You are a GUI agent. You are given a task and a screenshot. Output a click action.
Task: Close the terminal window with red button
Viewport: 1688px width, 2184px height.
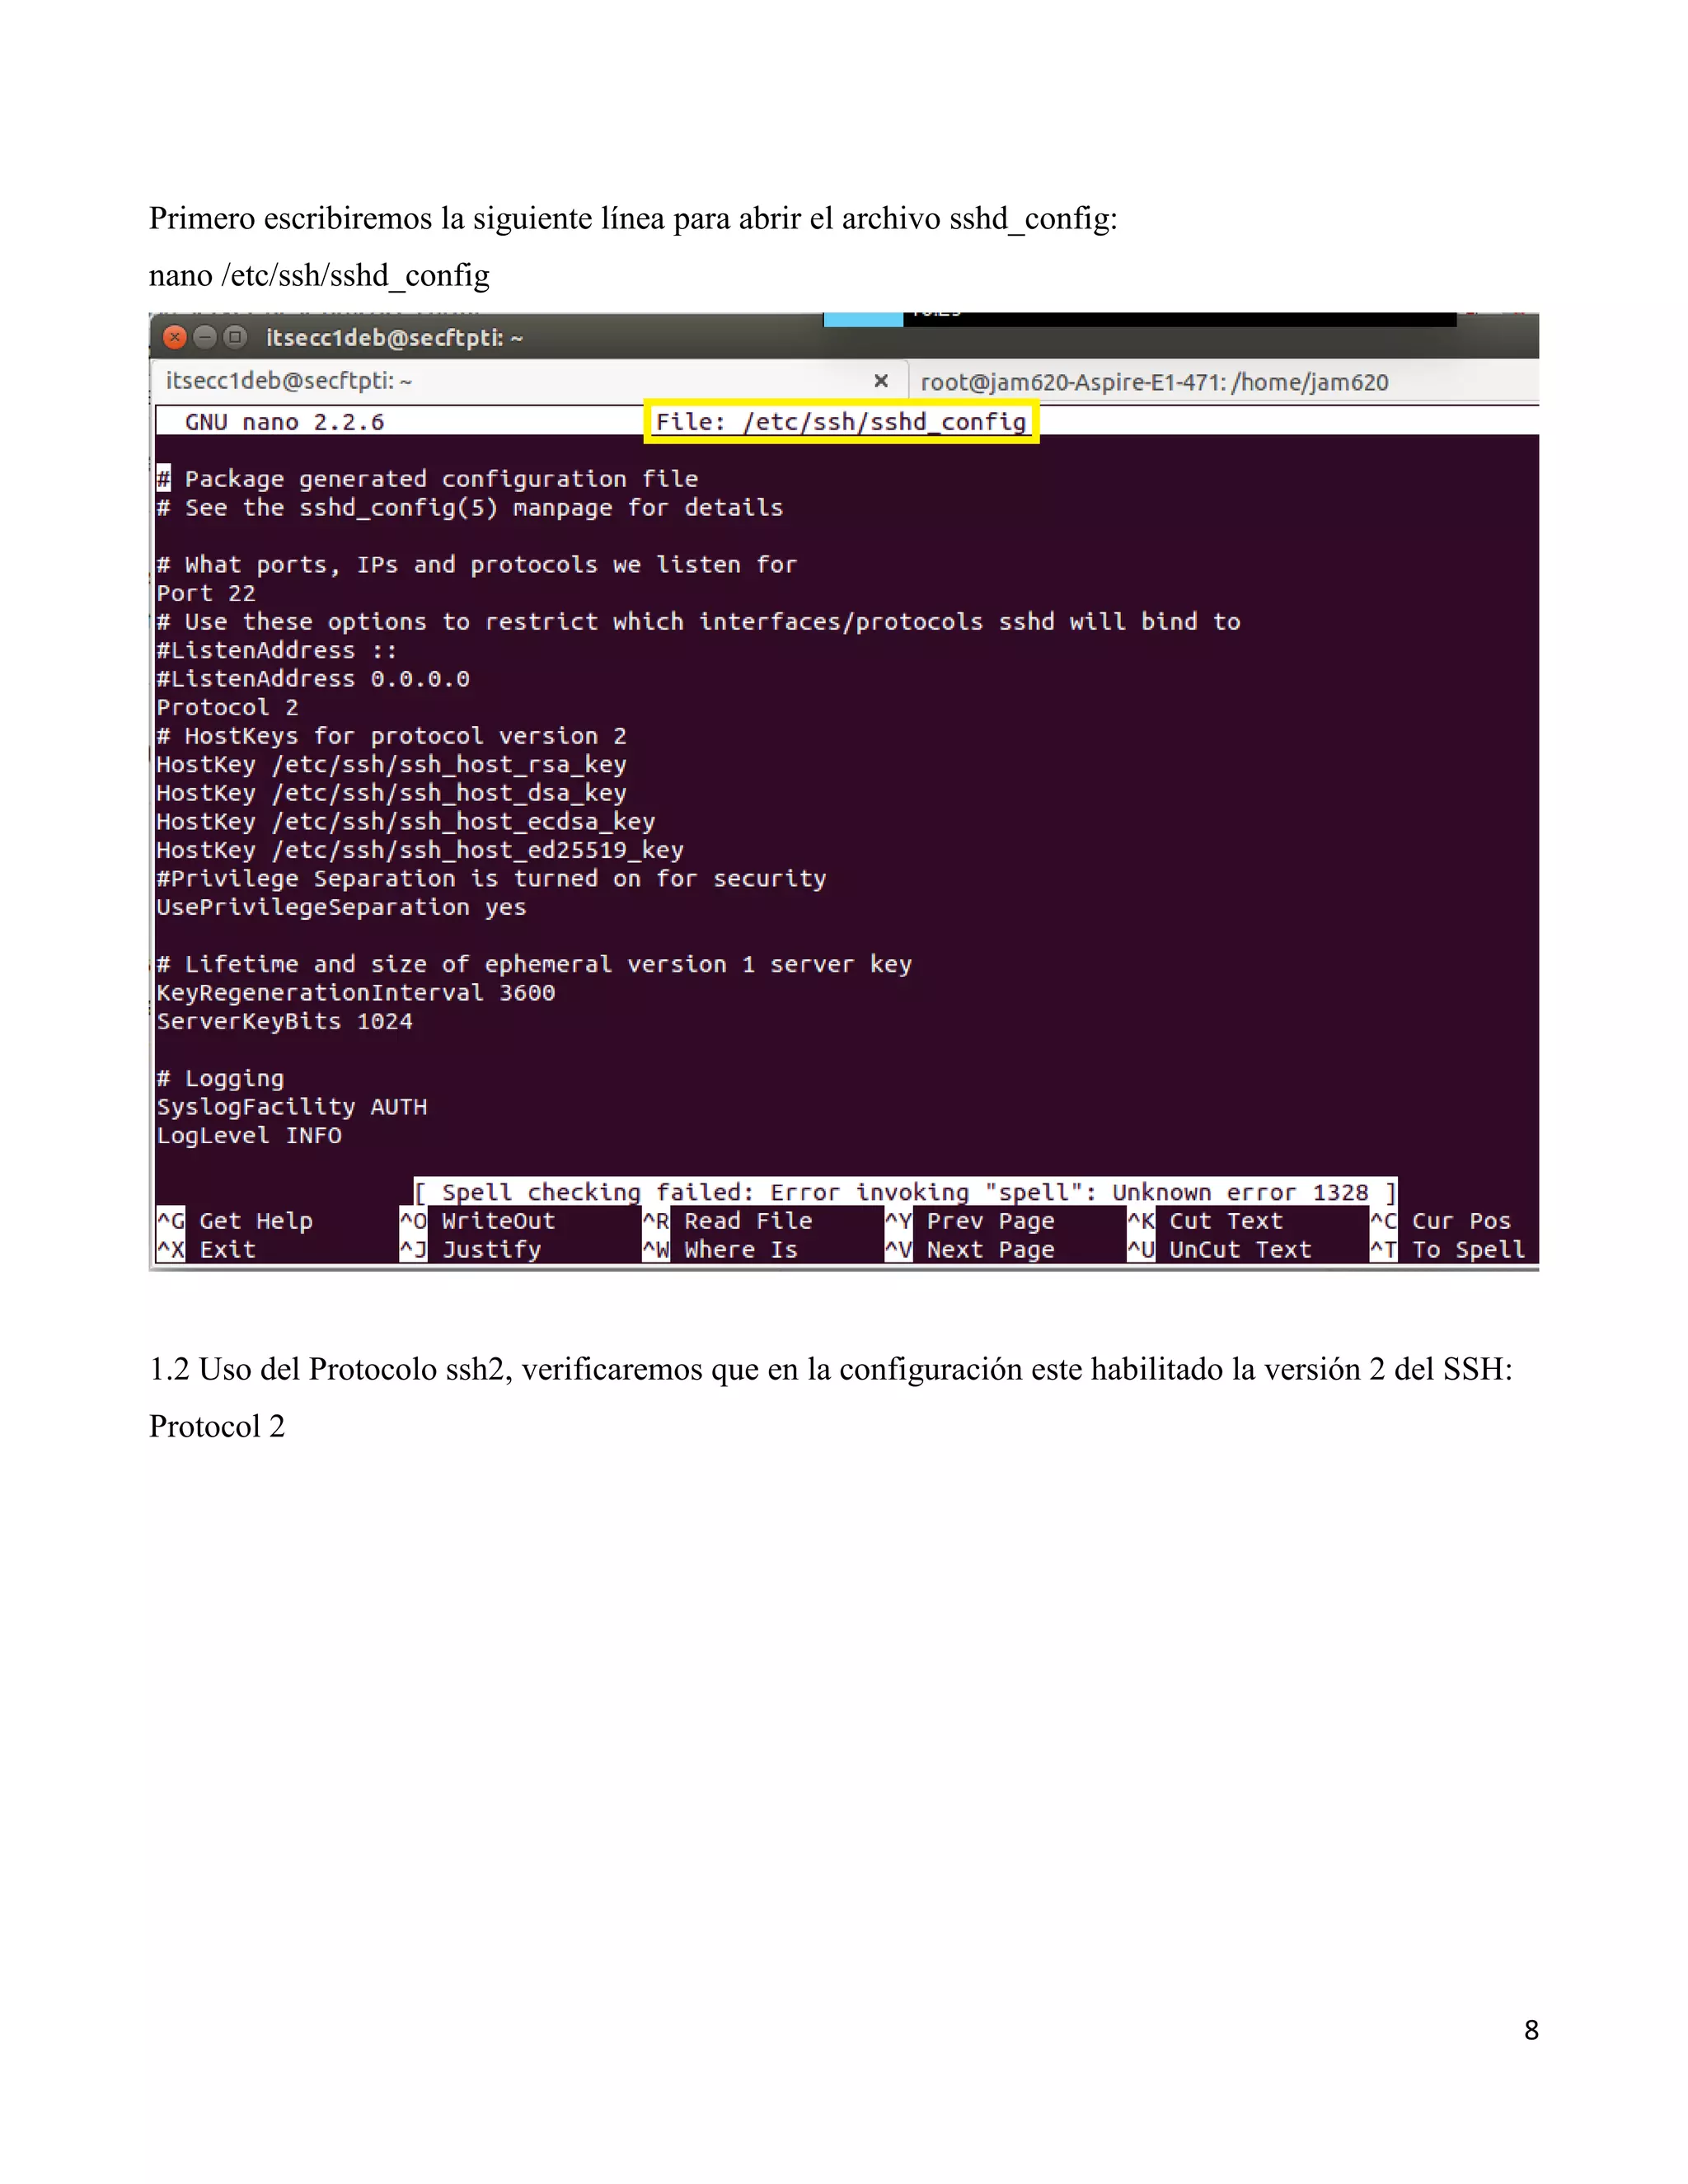click(175, 337)
